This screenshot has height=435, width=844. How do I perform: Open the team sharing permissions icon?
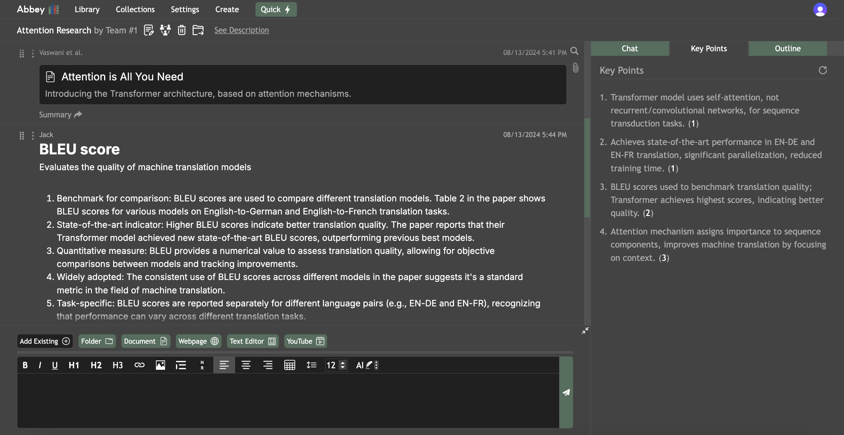[165, 30]
